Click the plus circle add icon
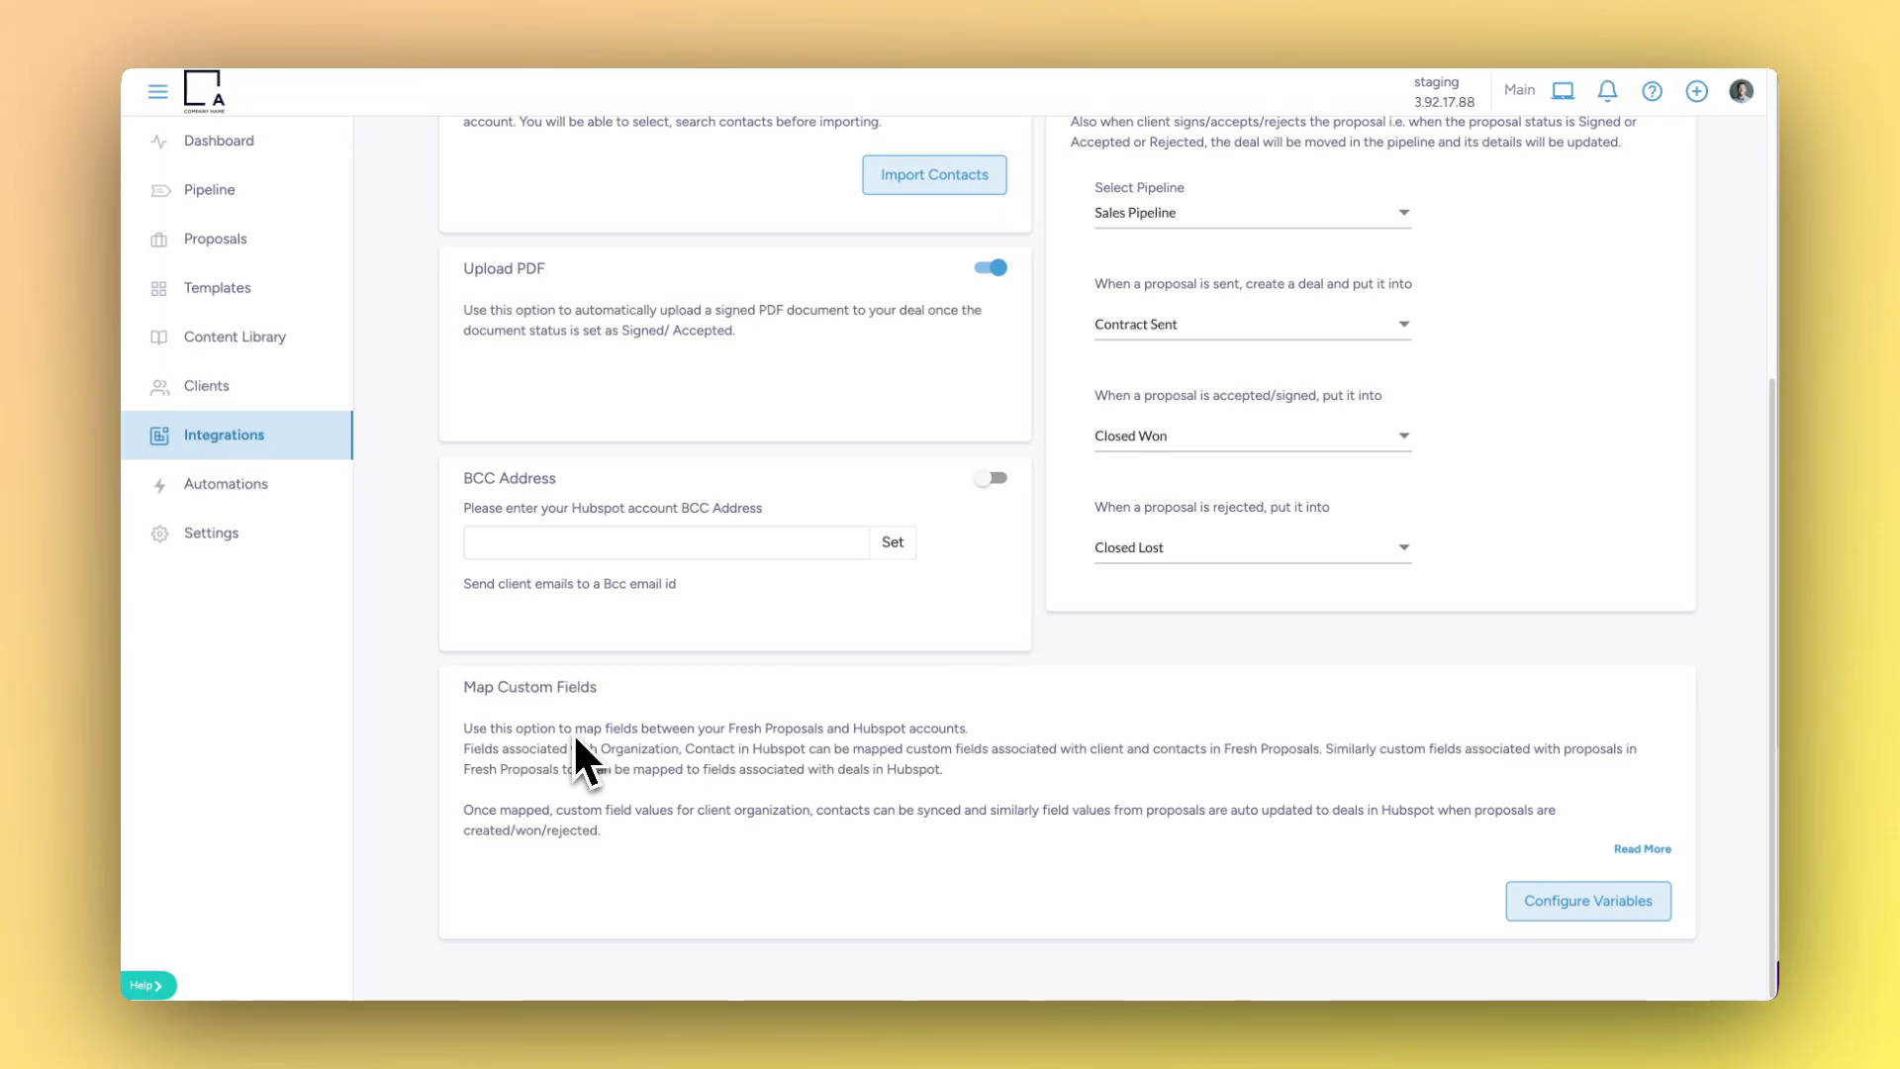This screenshot has width=1900, height=1069. pyautogui.click(x=1696, y=91)
